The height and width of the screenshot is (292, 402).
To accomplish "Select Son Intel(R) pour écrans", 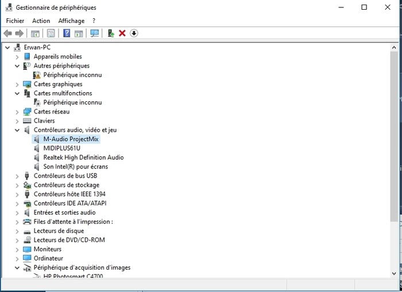I will pos(76,167).
